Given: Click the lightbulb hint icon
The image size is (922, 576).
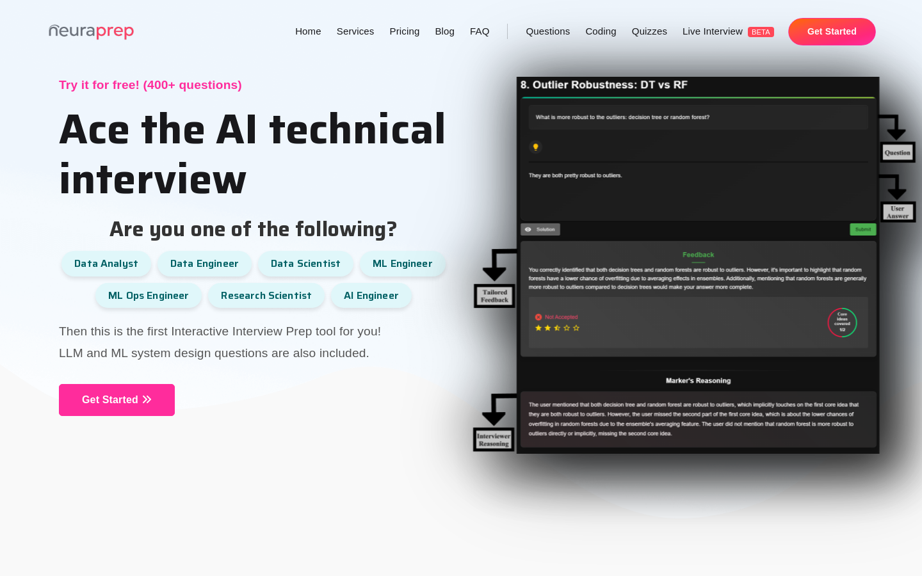Looking at the screenshot, I should pos(536,147).
